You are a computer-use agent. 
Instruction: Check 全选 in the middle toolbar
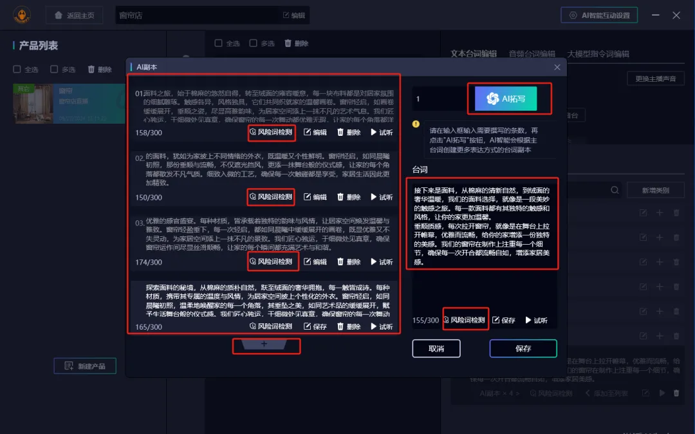click(227, 43)
